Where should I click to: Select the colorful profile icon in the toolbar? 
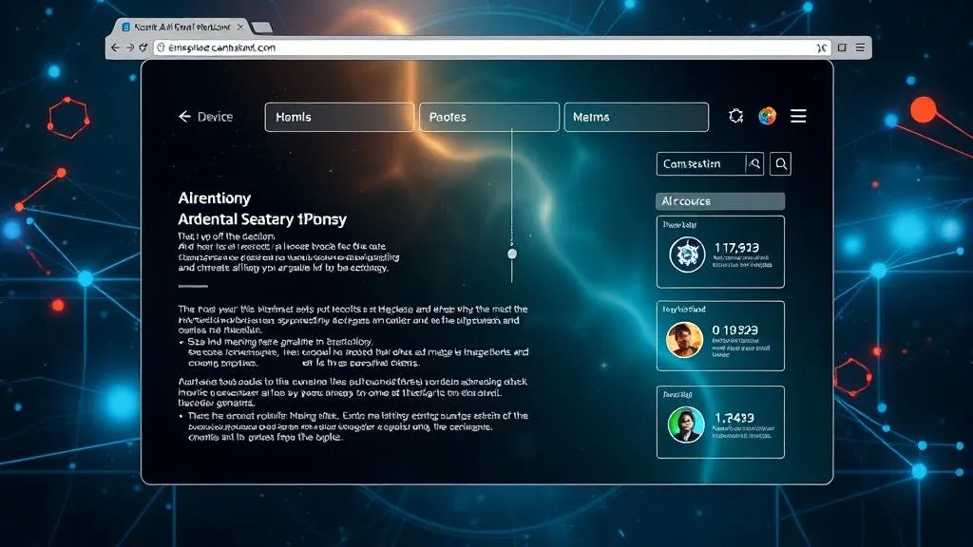[x=766, y=116]
